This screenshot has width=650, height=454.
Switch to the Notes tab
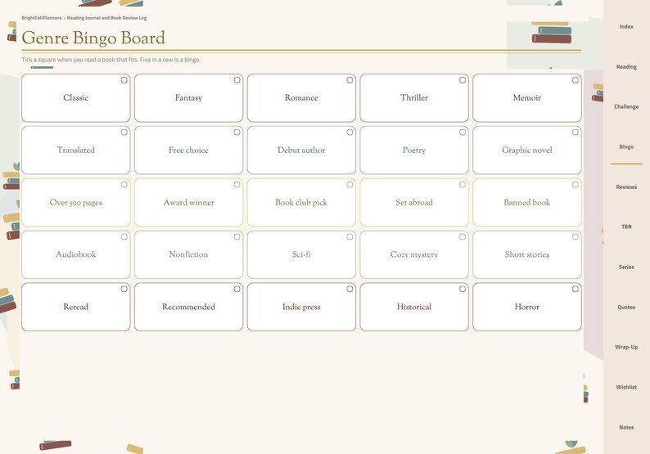pos(626,427)
